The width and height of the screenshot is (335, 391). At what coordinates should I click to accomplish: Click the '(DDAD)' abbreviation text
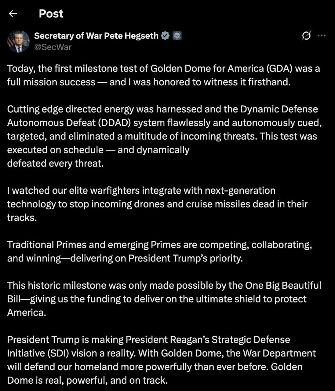pyautogui.click(x=114, y=123)
